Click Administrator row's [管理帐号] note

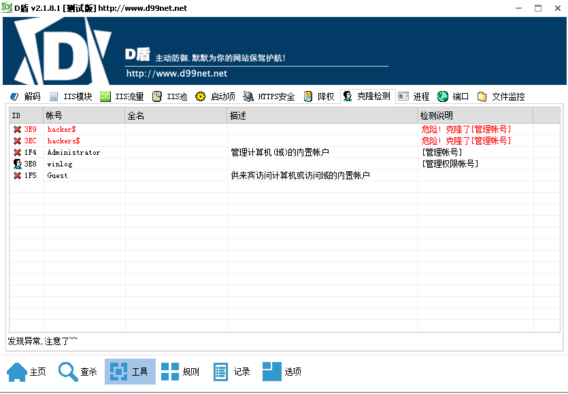pos(441,152)
